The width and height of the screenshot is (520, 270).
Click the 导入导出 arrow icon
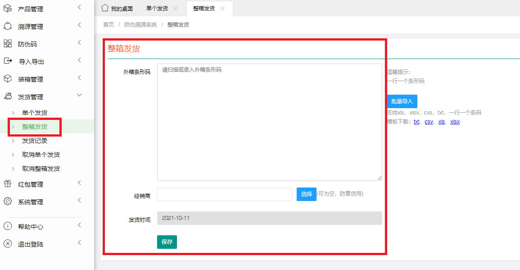[x=8, y=61]
